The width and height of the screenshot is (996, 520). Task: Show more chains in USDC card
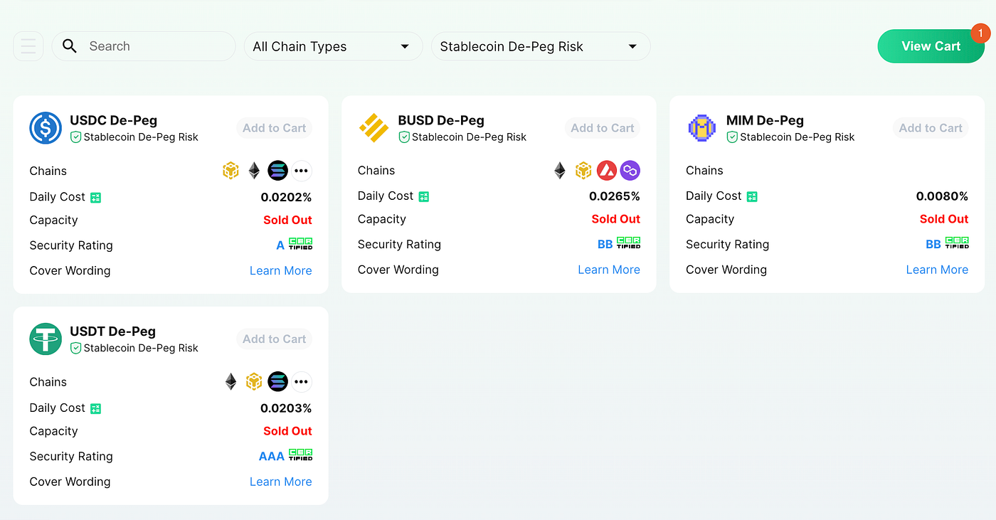[x=302, y=171]
